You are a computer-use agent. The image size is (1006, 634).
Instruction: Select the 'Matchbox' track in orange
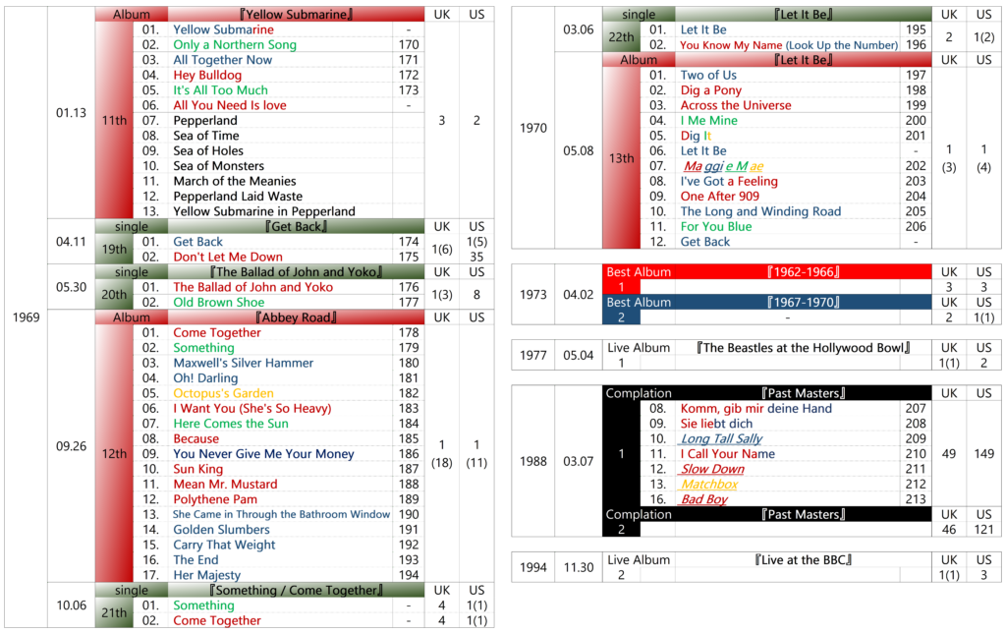(x=708, y=485)
